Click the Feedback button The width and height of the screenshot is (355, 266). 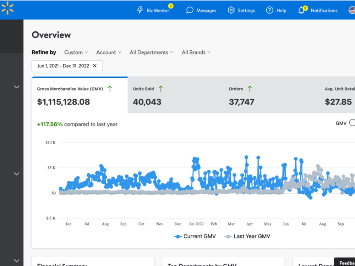click(x=345, y=262)
